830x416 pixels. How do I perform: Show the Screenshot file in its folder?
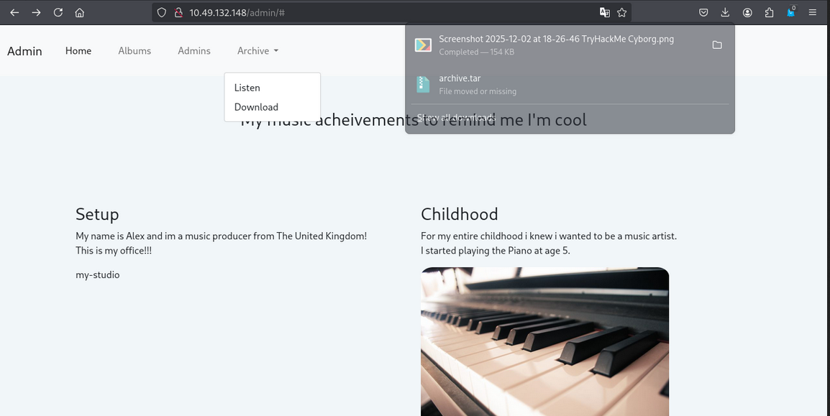717,45
